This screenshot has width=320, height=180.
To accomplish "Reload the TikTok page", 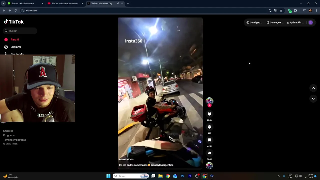I will coord(15,10).
